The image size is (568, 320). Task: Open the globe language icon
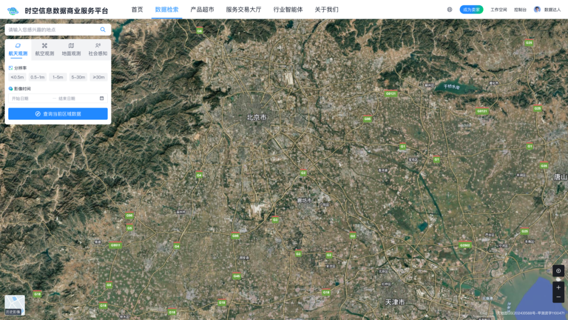tap(450, 9)
